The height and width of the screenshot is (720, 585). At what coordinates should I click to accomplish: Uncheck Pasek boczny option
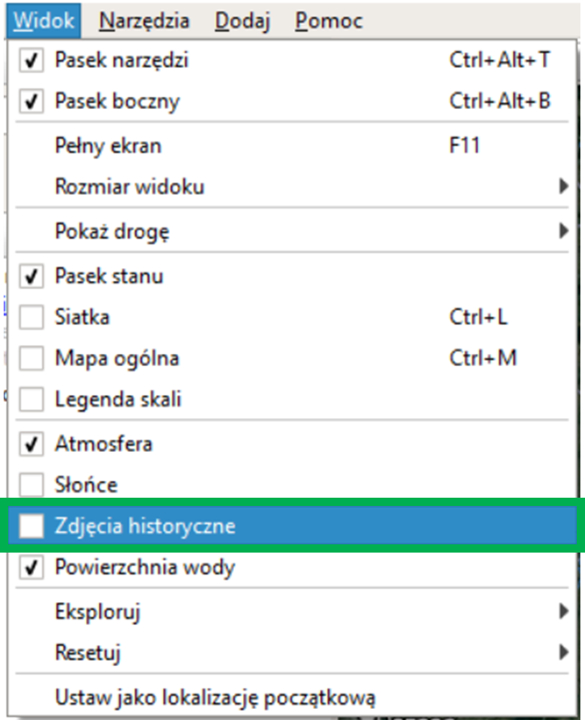pos(32,102)
